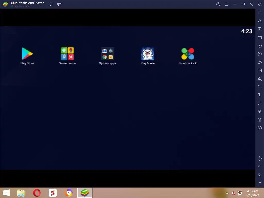The height and width of the screenshot is (198, 264).
Task: Toggle cursor lock icon in sidebar
Action: (x=260, y=29)
